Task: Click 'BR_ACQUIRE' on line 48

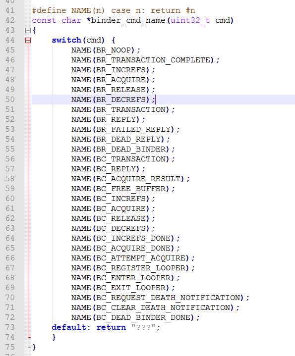Action: (121, 80)
